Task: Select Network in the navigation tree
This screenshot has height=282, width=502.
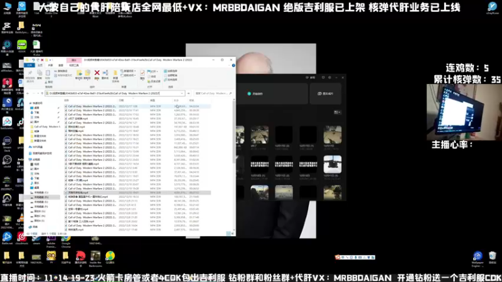Action: click(33, 227)
